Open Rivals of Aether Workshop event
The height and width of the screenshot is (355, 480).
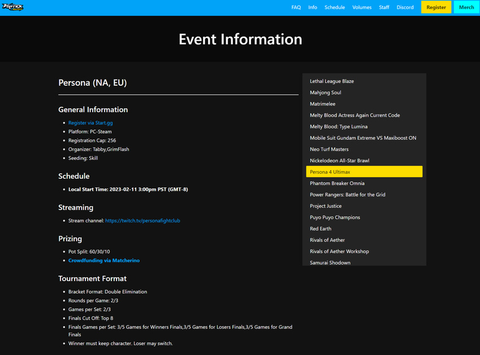[339, 251]
